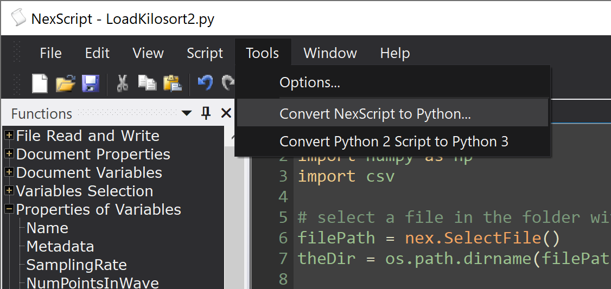Image resolution: width=611 pixels, height=289 pixels.
Task: Select the Document Properties tree label
Action: [x=93, y=154]
